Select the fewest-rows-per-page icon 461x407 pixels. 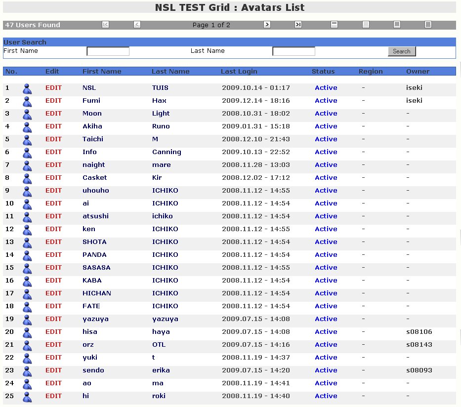click(x=335, y=25)
